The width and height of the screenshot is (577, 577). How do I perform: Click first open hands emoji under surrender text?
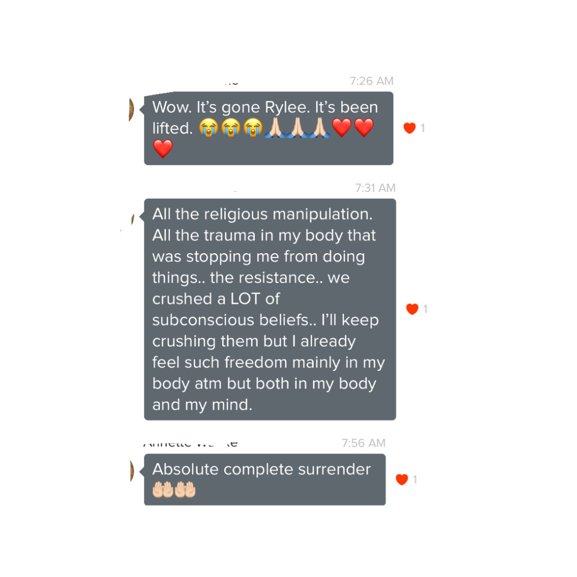click(162, 490)
